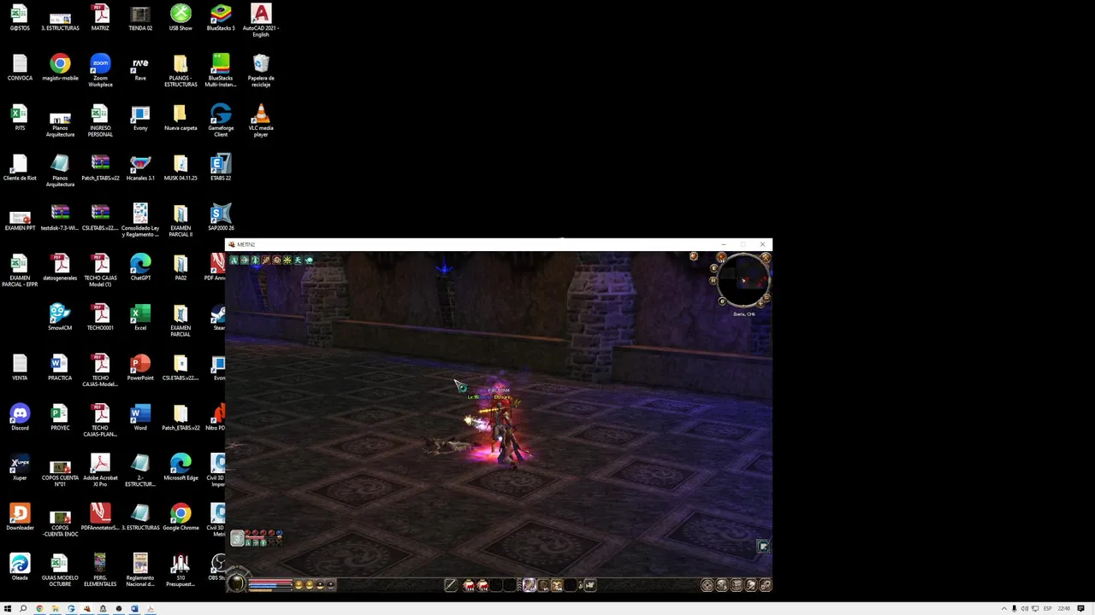Open the leftmost round menu button in Metin2
This screenshot has height=615, width=1095.
[707, 585]
